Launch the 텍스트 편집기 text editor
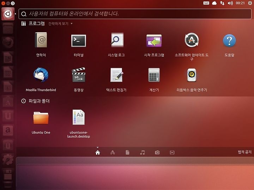 pyautogui.click(x=117, y=75)
